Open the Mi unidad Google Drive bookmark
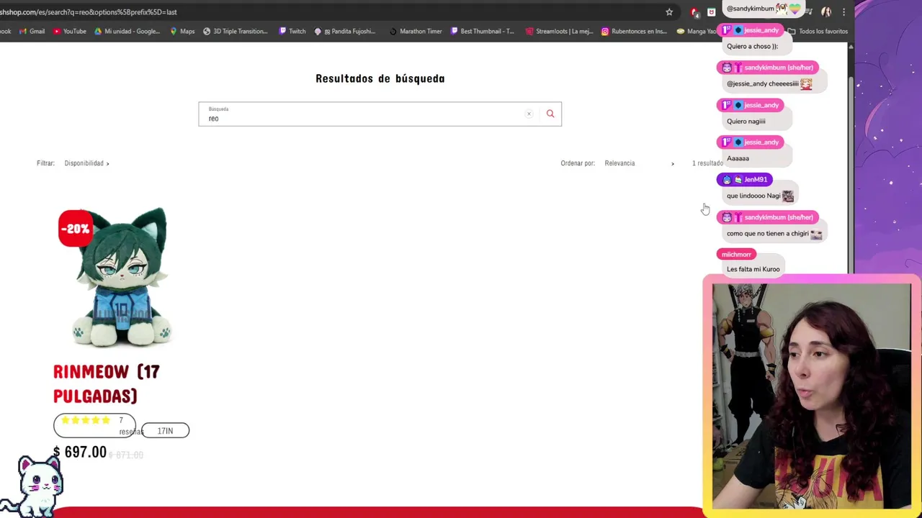This screenshot has height=518, width=922. click(x=127, y=31)
